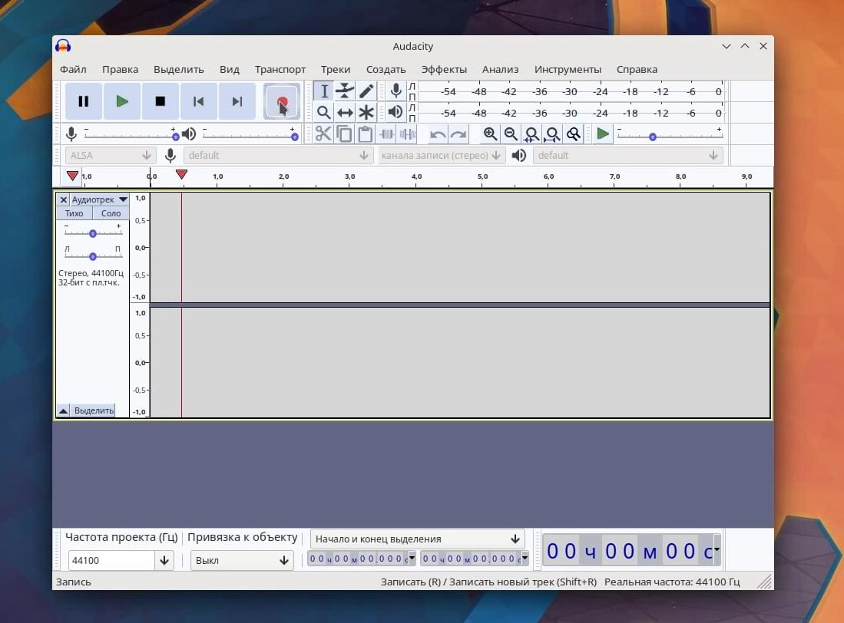Open the recording device default dropdown

[x=278, y=155]
